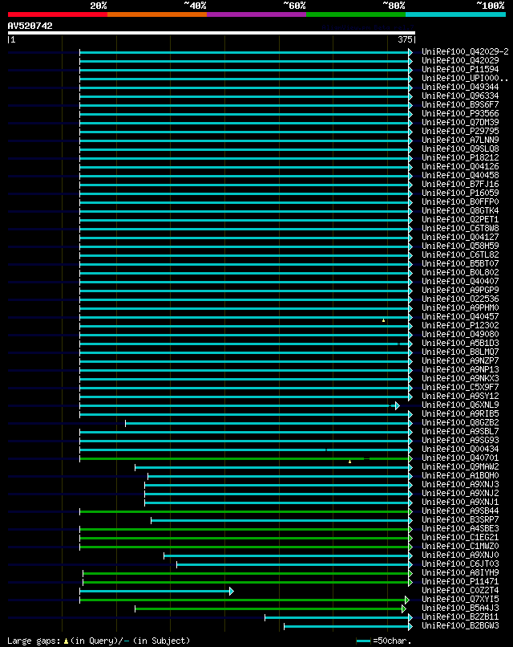Select hit label UniRef100_P29795
Viewport: 513px width, 647px height.
(460, 131)
